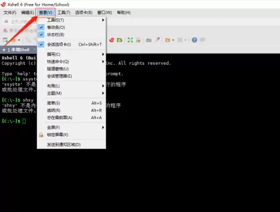Toggle full screen with green arrows icon
Screen dimensions: 280x212
pyautogui.click(x=130, y=40)
